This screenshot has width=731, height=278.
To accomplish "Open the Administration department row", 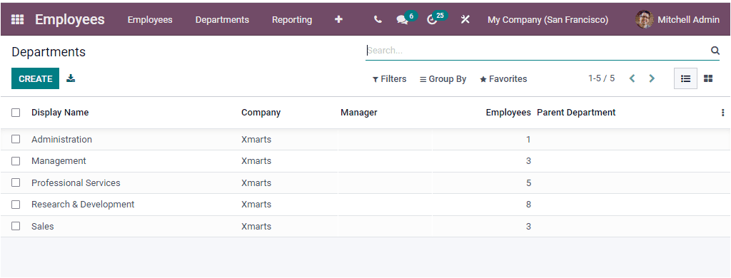I will click(365, 139).
